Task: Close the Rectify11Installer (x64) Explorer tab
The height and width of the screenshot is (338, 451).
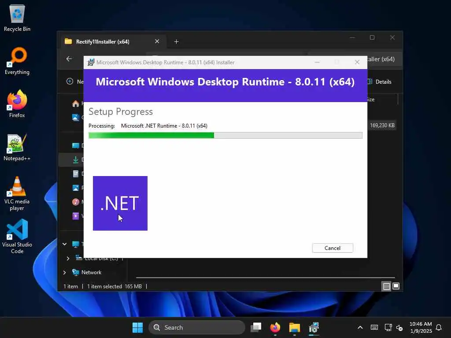Action: click(157, 41)
